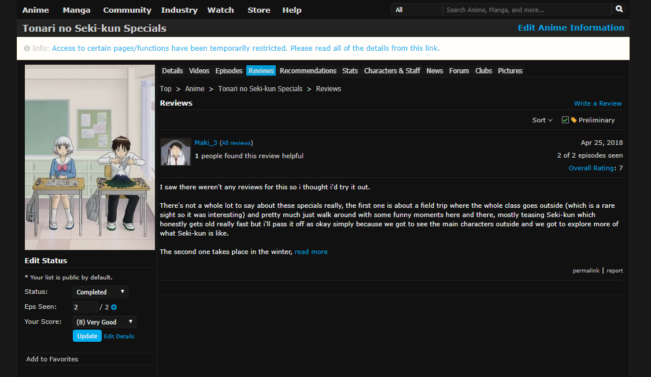This screenshot has height=377, width=651.
Task: Switch to the Details tab
Action: (172, 71)
